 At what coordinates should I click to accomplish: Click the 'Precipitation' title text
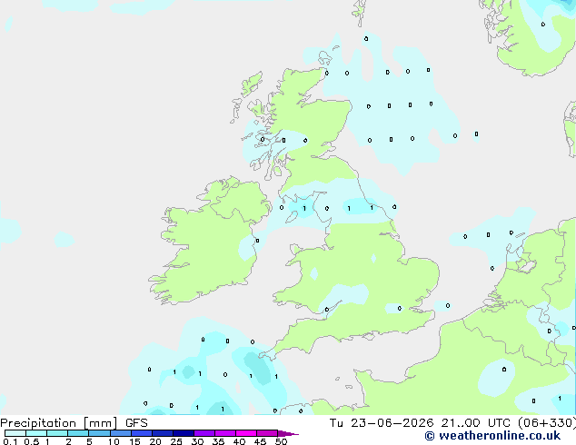[x=38, y=423]
